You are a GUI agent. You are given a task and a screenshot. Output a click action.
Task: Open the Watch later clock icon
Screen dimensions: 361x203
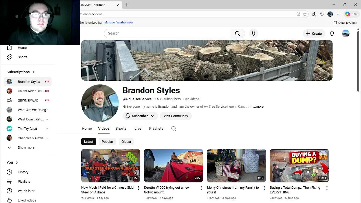tap(9, 191)
